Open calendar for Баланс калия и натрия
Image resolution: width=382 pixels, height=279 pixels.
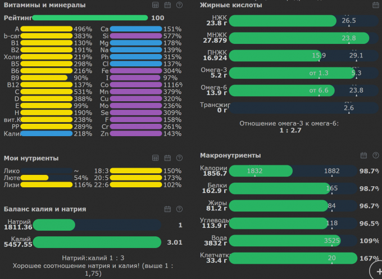167,209
